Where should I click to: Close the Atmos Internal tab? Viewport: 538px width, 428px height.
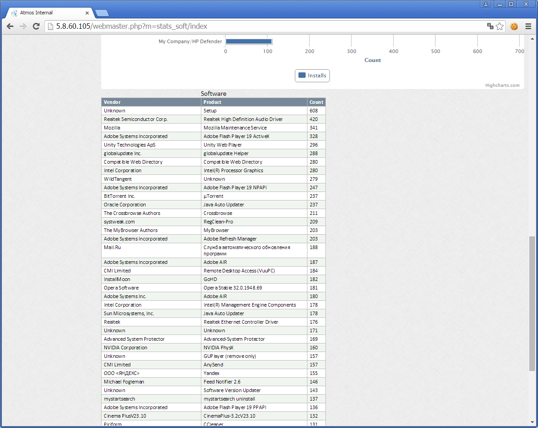point(87,13)
